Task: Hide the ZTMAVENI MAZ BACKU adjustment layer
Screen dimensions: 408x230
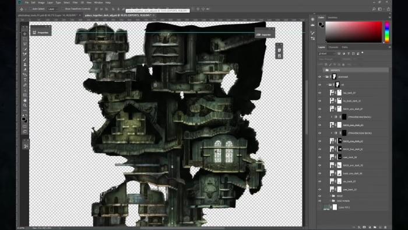Action: 319,117
